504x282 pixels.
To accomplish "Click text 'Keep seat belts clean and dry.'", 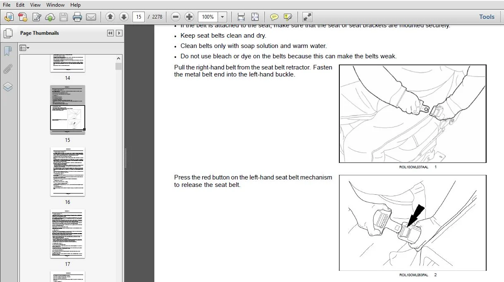I will 223,36.
